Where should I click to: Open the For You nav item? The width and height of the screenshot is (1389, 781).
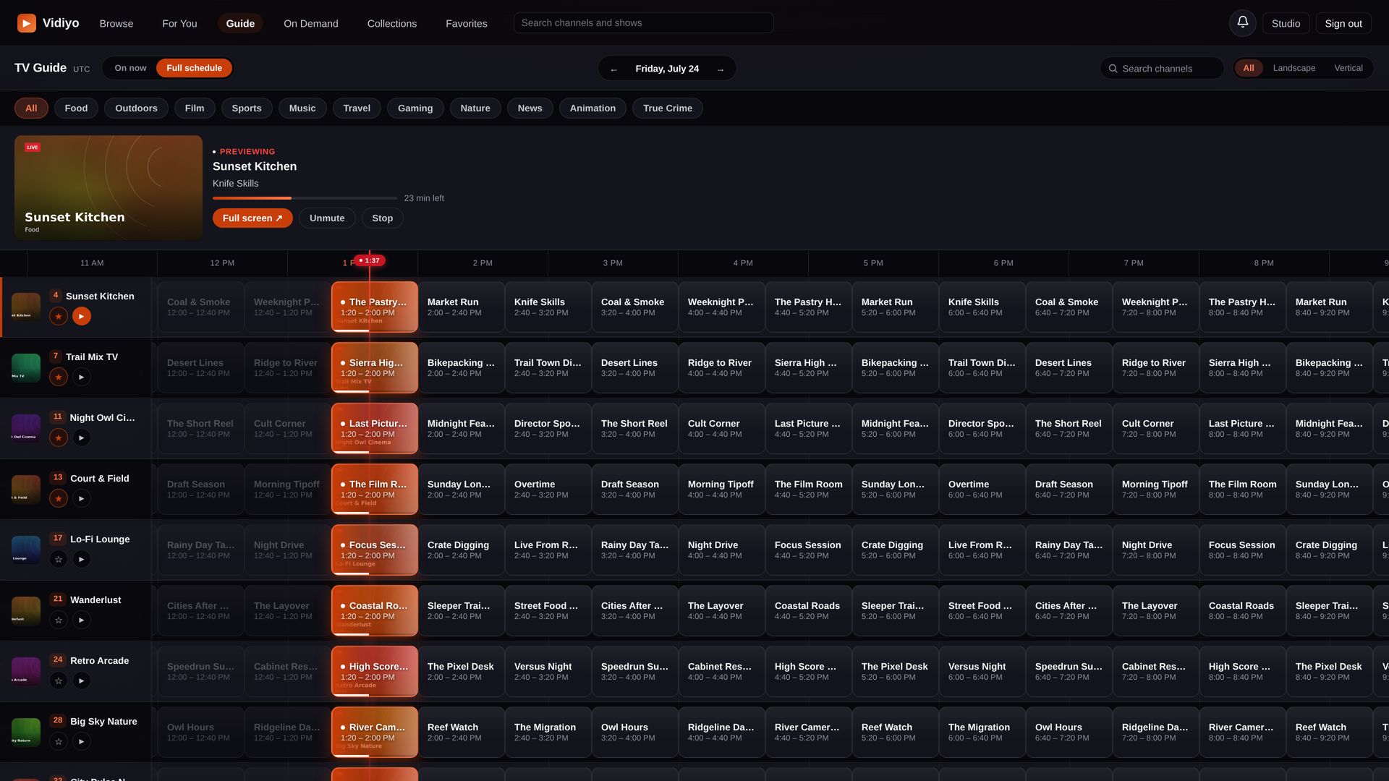click(179, 23)
